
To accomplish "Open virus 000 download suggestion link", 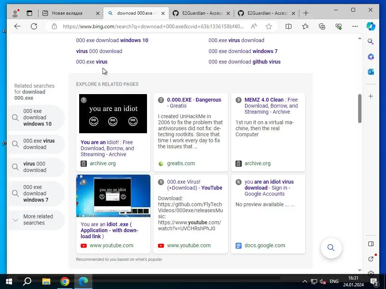I will (x=99, y=51).
